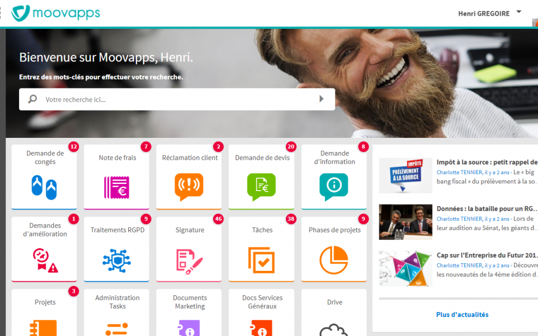
Task: Focus the 'Votre recherche ici' search field
Action: coord(174,99)
